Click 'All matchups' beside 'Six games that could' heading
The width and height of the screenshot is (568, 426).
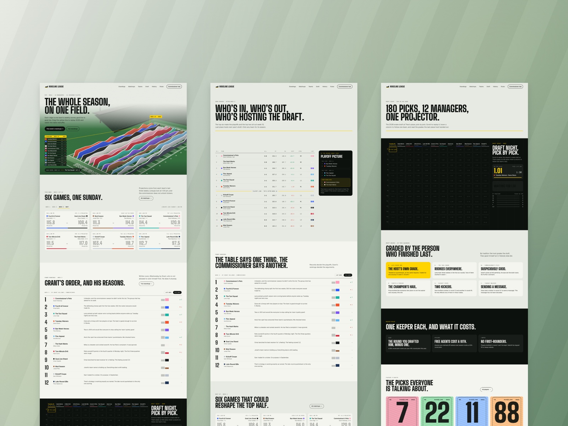click(x=317, y=406)
